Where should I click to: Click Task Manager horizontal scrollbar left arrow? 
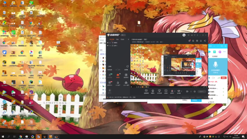100,95
